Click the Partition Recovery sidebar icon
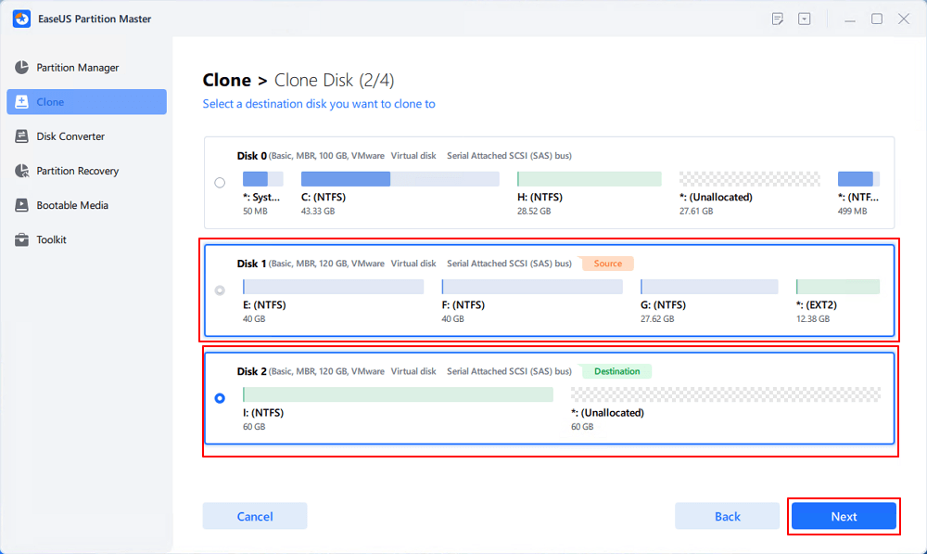 pyautogui.click(x=21, y=171)
